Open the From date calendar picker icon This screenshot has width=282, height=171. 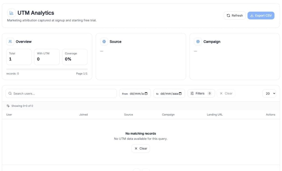tap(146, 94)
